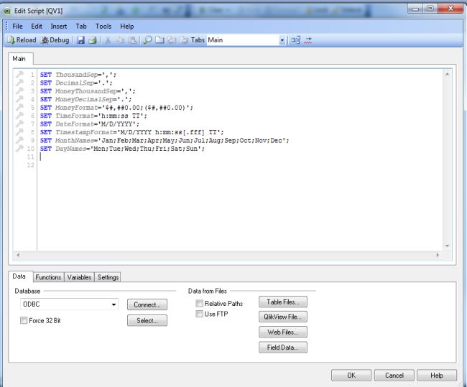Open the Insert menu
This screenshot has height=387, width=467.
tap(59, 26)
